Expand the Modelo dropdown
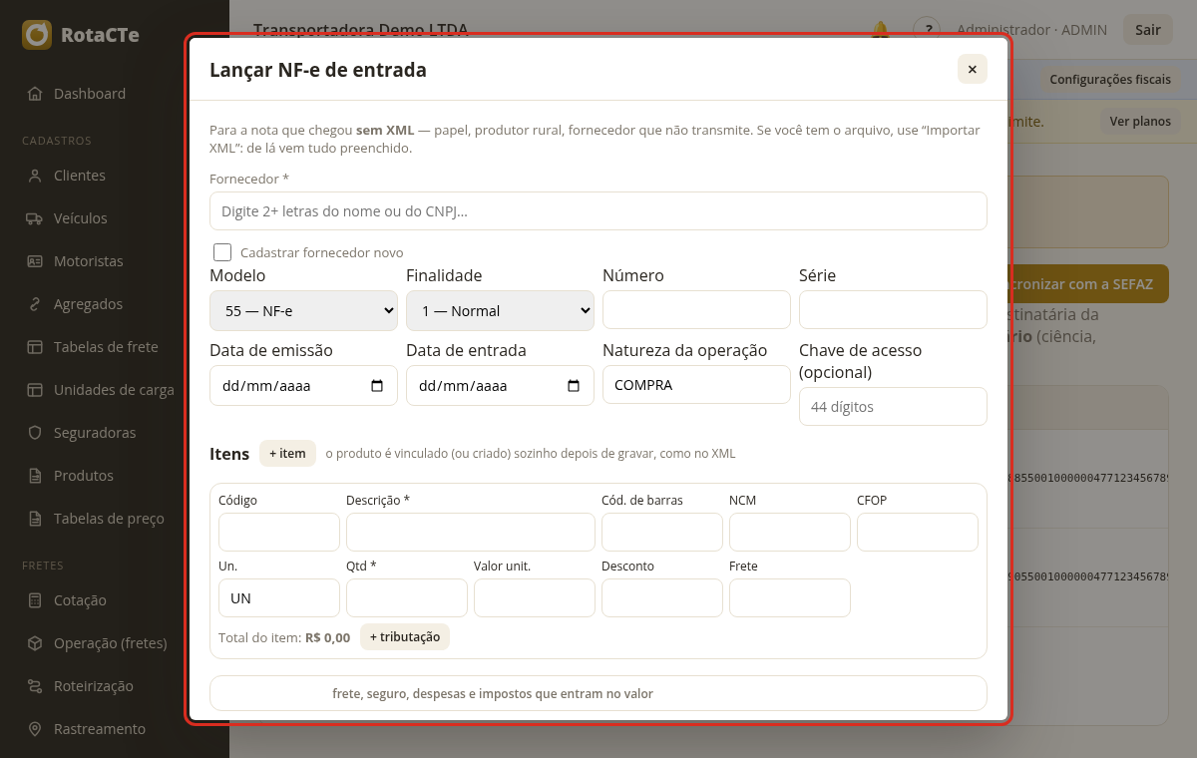 tap(303, 310)
